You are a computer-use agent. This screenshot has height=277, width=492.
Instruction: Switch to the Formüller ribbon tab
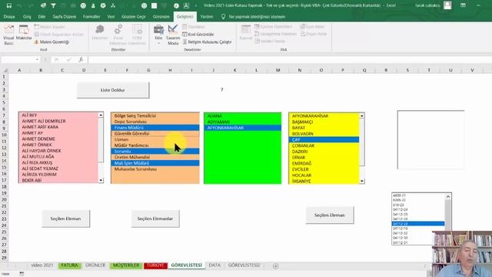[x=91, y=17]
